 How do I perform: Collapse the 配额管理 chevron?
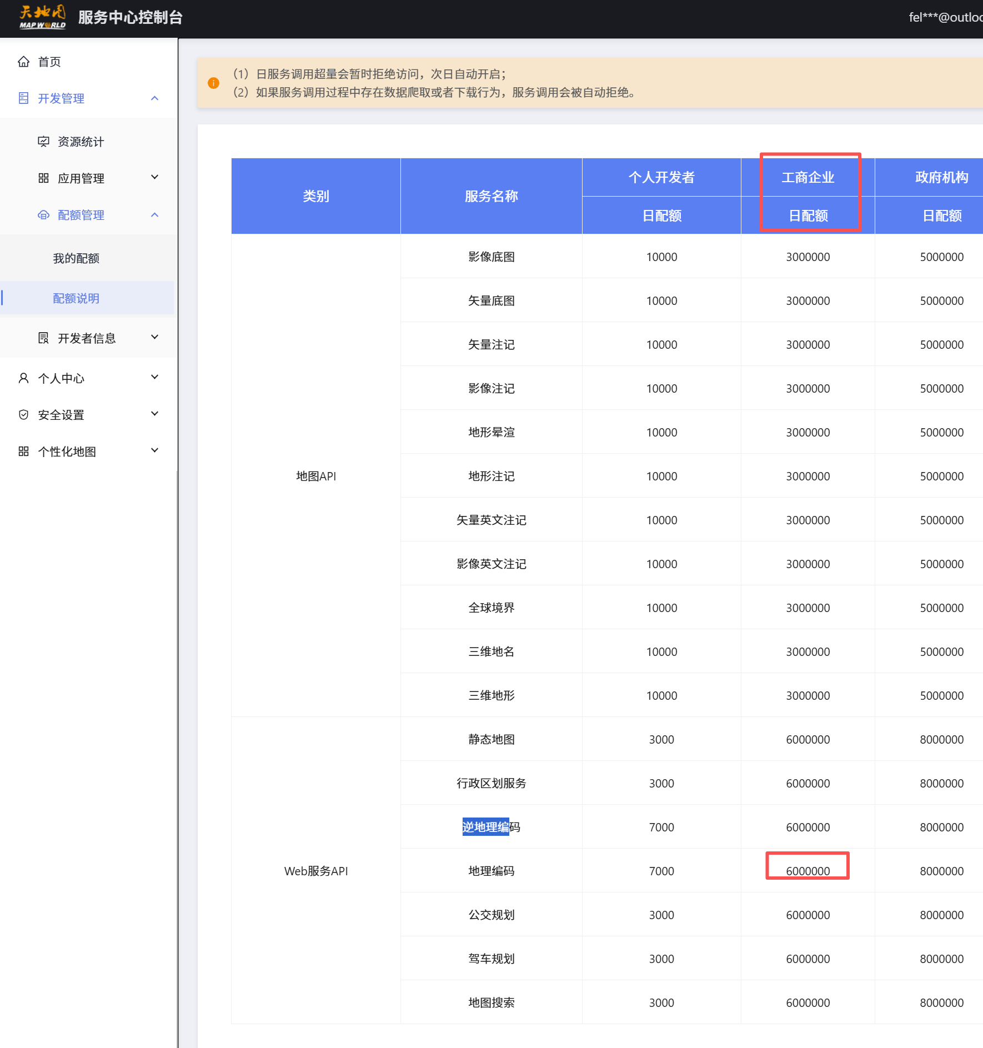[155, 215]
